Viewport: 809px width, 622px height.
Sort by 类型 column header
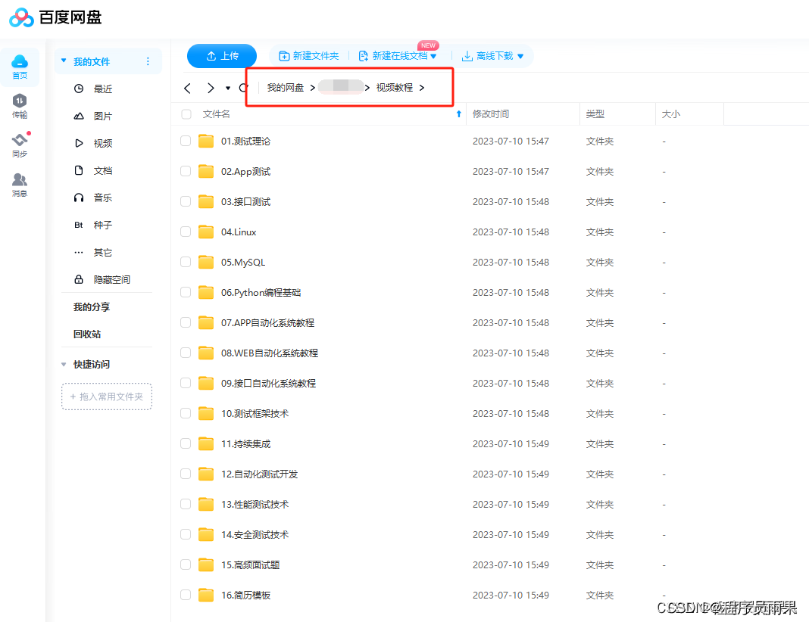[595, 114]
